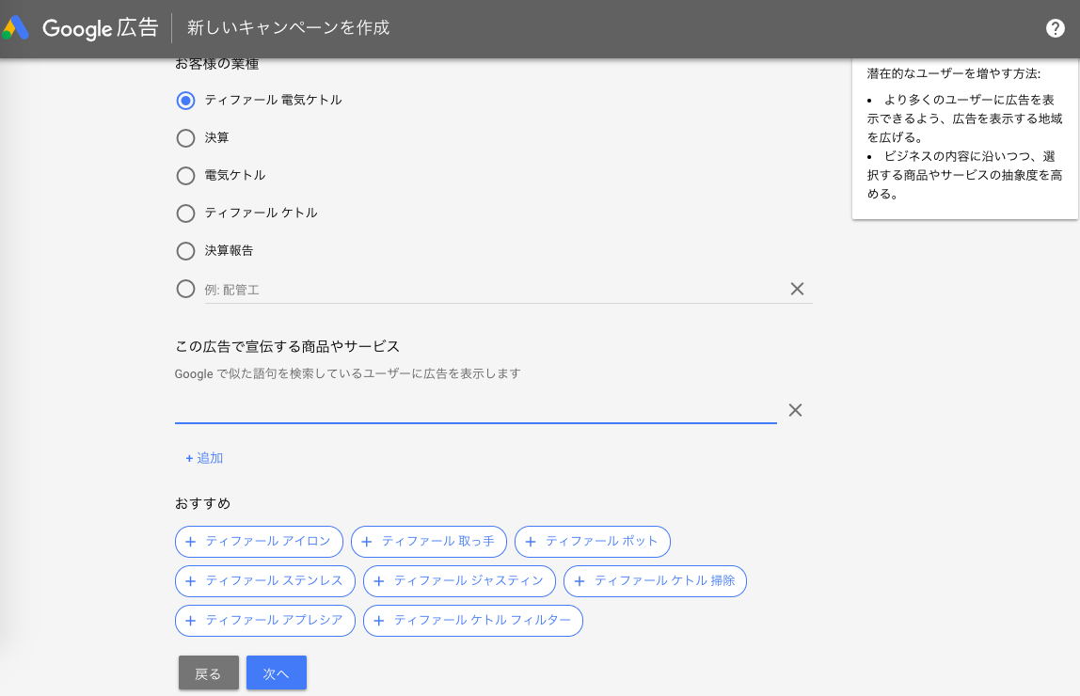Add suggestion ティファール アプレシア

click(x=265, y=620)
